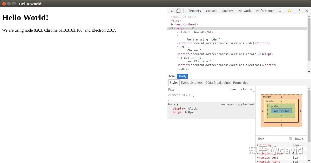Click the warning count indicator
This screenshot has height=163, width=311.
tap(291, 11)
